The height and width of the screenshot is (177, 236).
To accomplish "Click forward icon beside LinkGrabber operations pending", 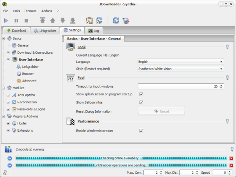I will [x=10, y=165].
